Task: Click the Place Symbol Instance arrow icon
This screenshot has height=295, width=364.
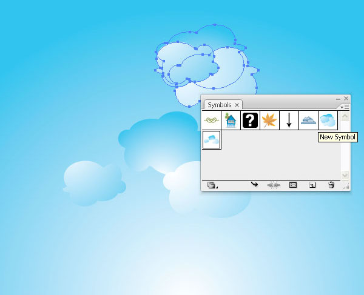Action: click(254, 185)
